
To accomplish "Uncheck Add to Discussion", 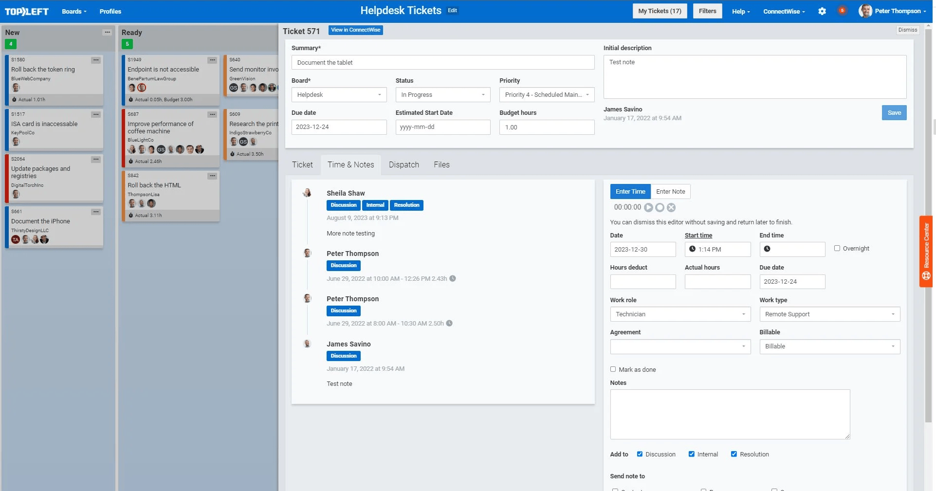I will [640, 454].
